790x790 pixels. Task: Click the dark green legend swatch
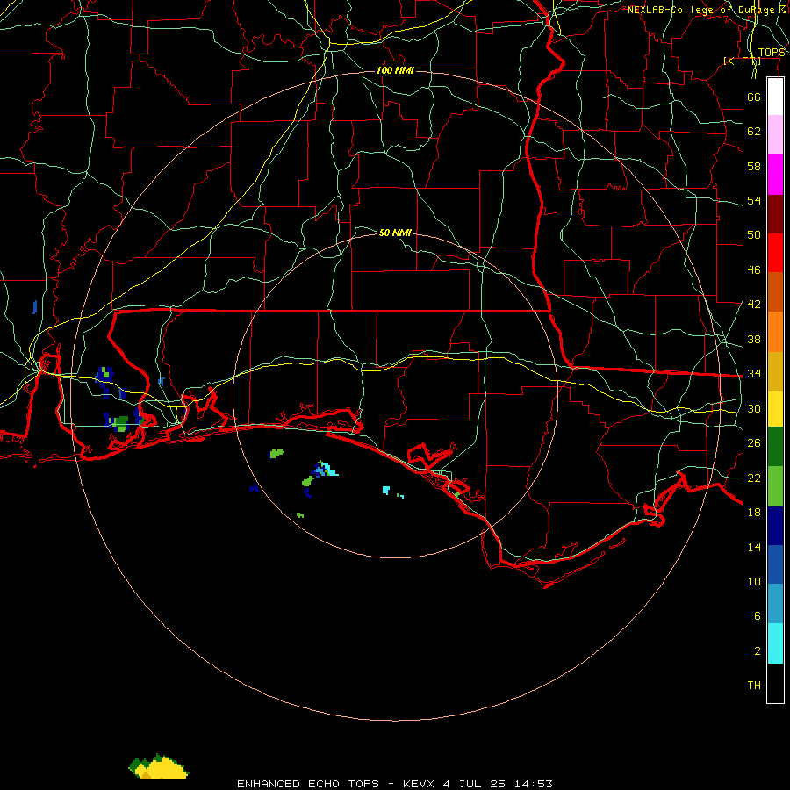tap(775, 447)
